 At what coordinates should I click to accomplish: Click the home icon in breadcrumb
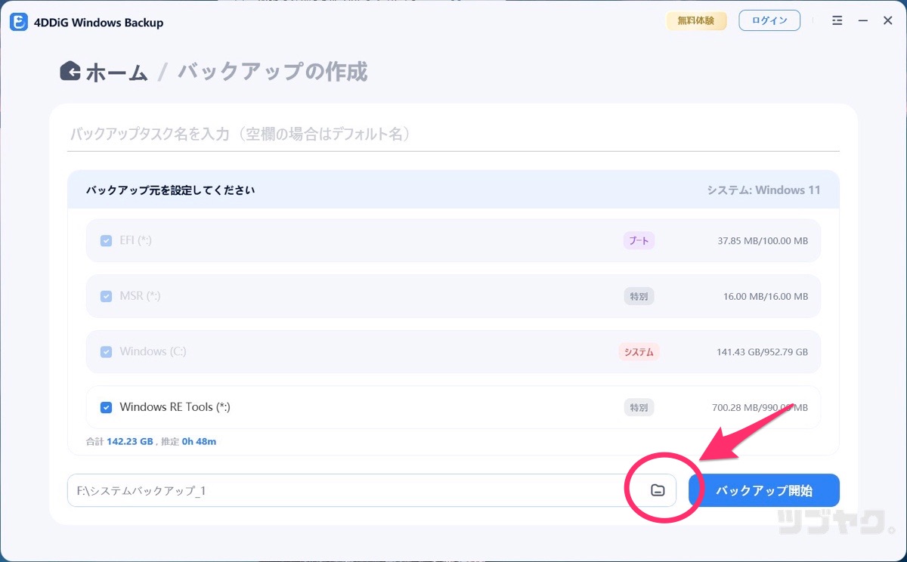(70, 71)
